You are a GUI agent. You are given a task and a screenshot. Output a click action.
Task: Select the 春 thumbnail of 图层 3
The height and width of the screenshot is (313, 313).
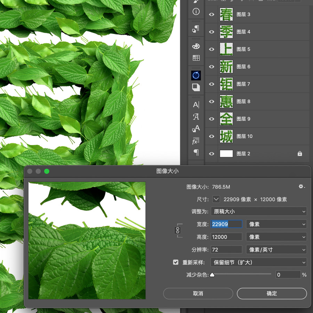click(x=226, y=14)
